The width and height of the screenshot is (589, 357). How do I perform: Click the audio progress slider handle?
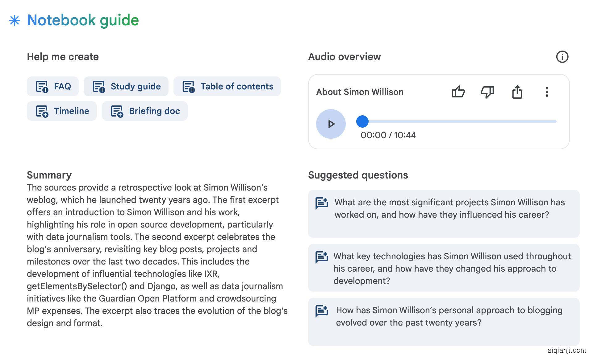(362, 121)
